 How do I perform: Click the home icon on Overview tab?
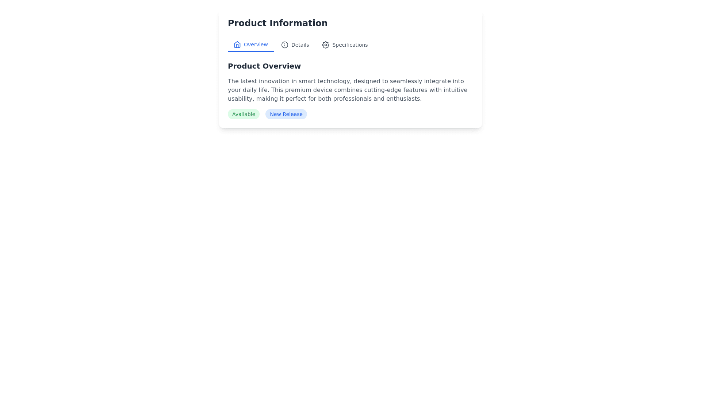click(x=237, y=45)
